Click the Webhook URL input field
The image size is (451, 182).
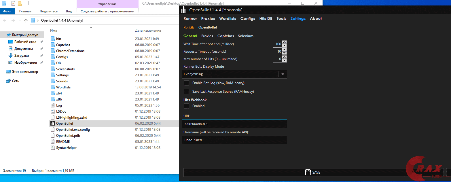(x=235, y=124)
